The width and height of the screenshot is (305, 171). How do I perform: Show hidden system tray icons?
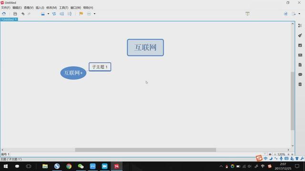point(221,166)
